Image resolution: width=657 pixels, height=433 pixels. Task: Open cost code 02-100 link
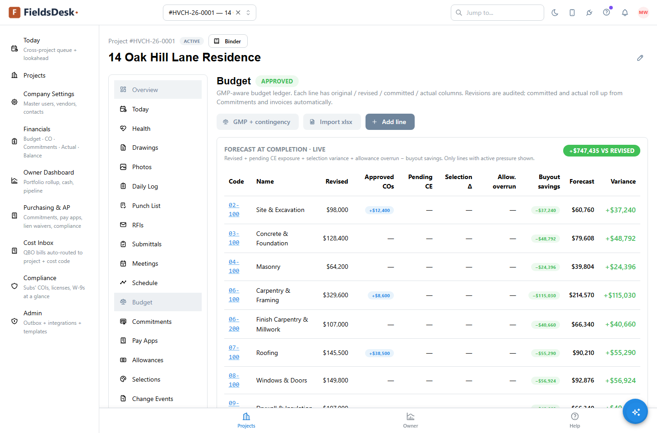coord(234,210)
